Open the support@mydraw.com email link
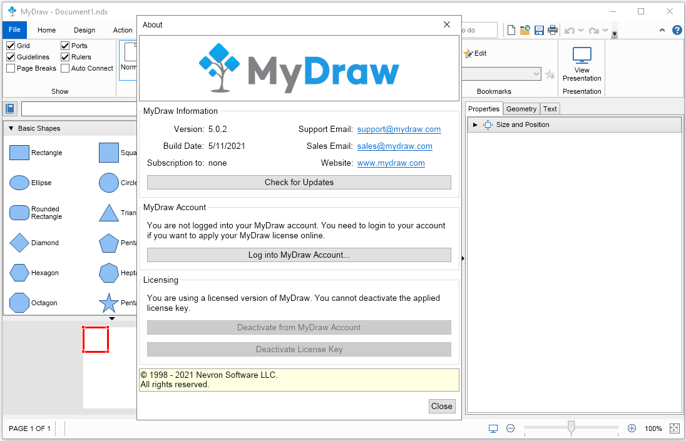This screenshot has height=441, width=686. [399, 129]
